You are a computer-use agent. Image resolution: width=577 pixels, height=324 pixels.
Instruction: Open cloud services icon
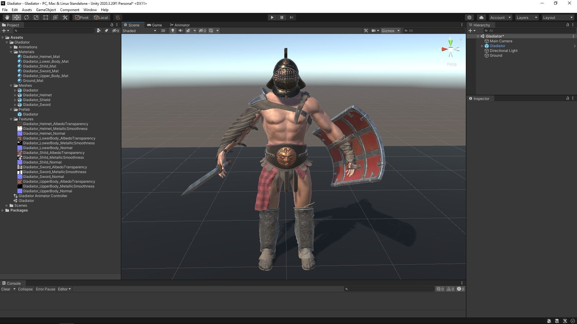point(481,17)
